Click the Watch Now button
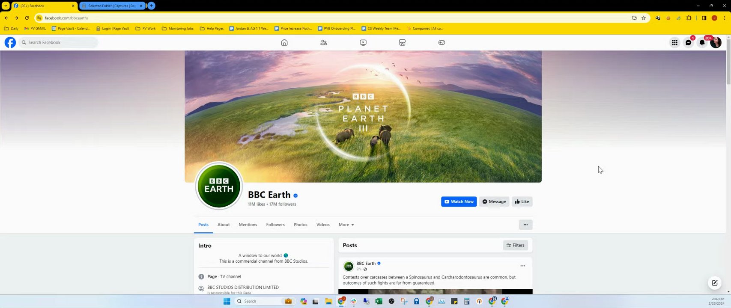731x308 pixels. [459, 201]
